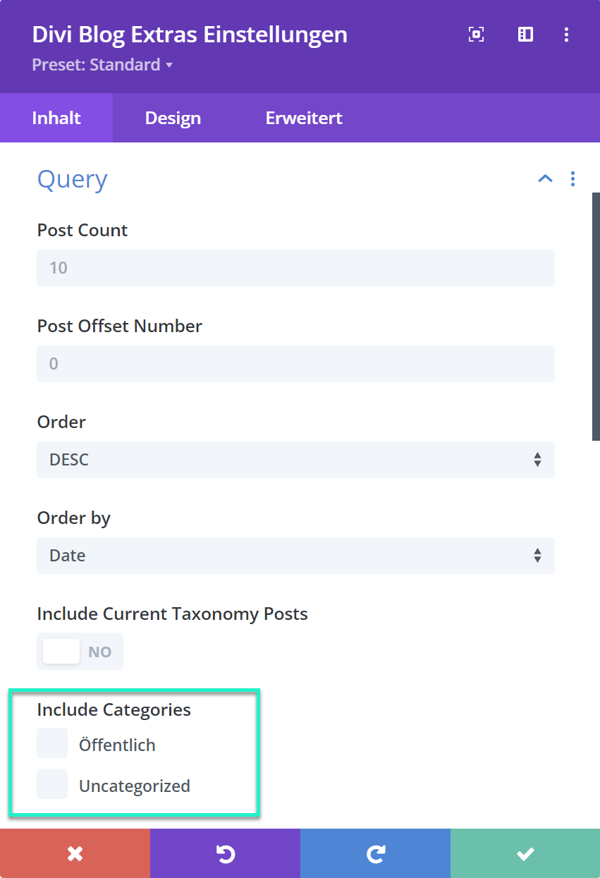Save changes with the green checkmark
Screen dimensions: 600x878
click(525, 853)
